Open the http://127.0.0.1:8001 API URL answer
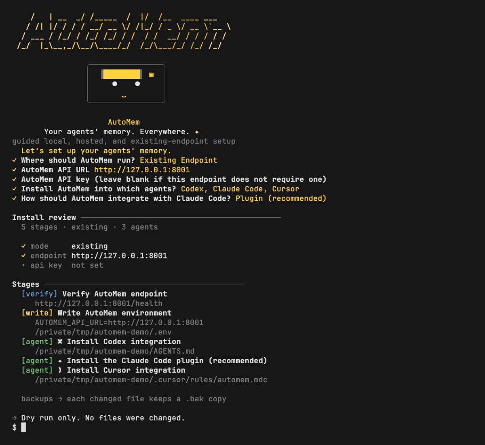This screenshot has height=445, width=485. (142, 170)
